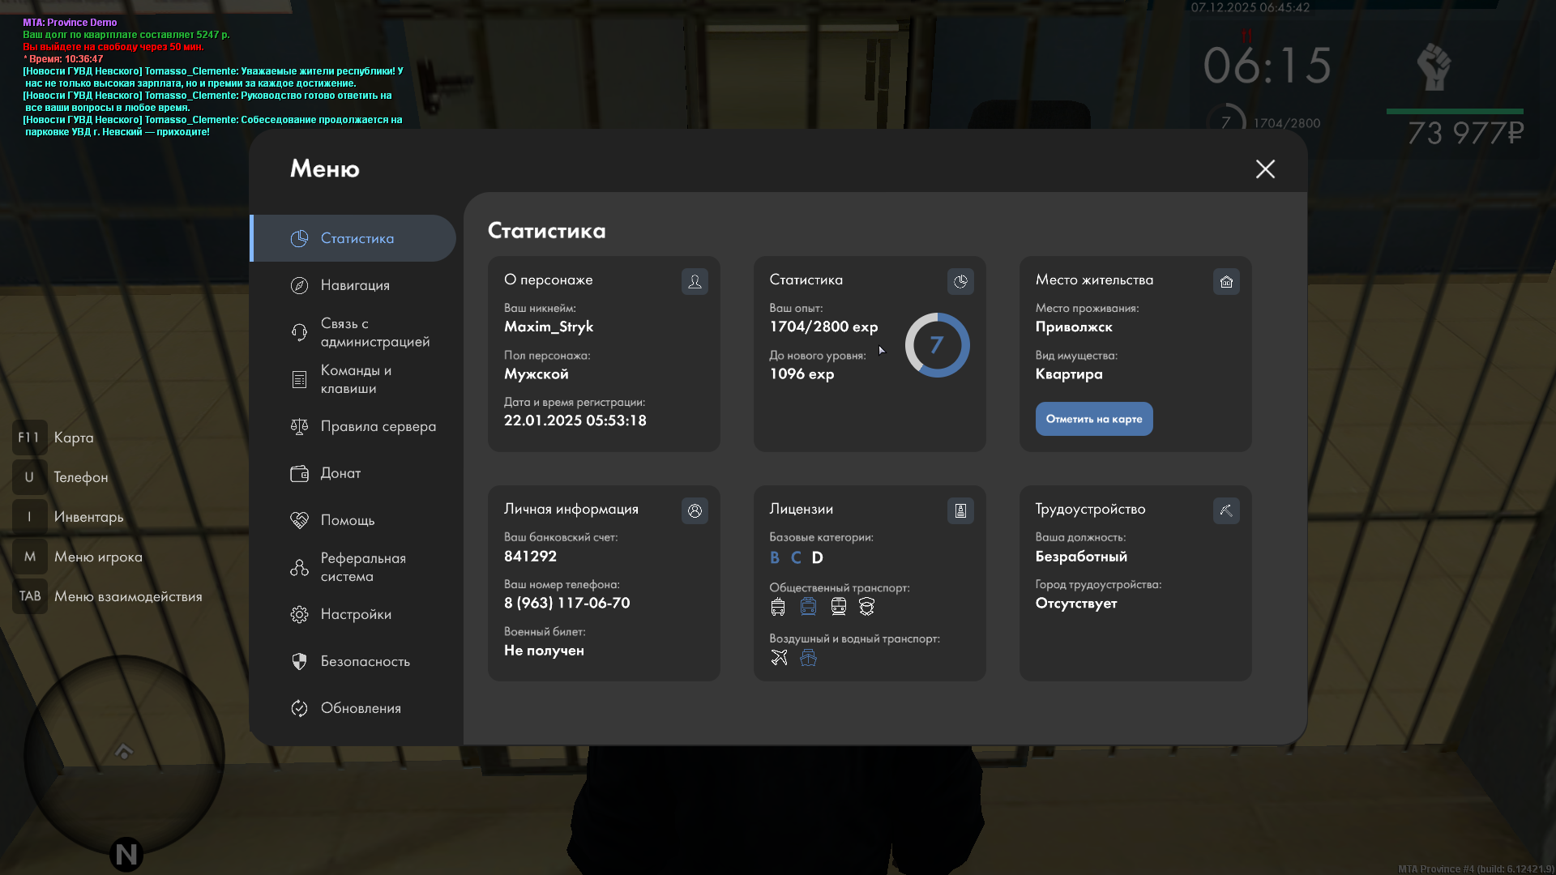Click the house icon in Место жительства card
The image size is (1556, 875).
point(1226,281)
